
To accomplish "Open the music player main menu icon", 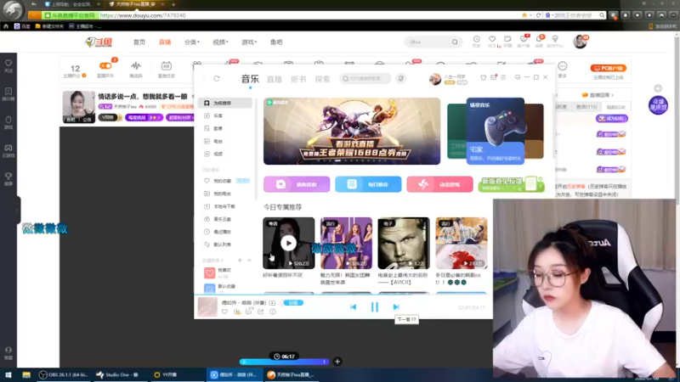I will pos(503,77).
